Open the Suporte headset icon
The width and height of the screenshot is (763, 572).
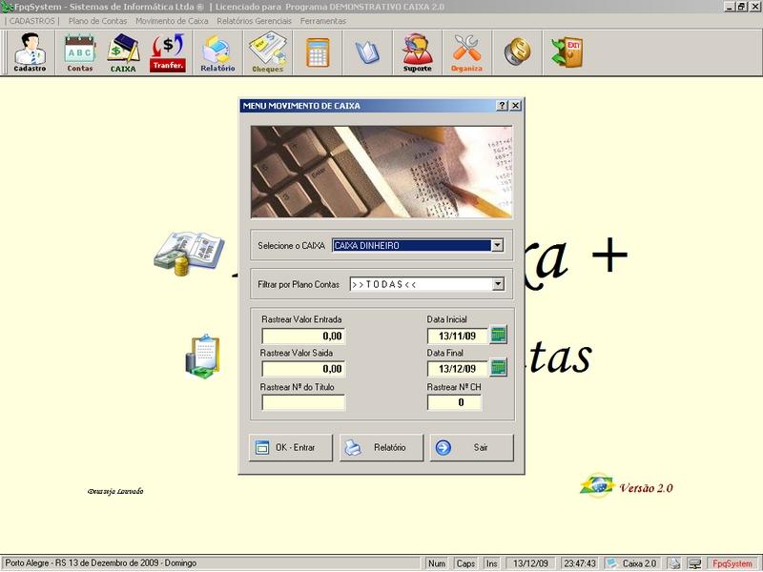(418, 52)
